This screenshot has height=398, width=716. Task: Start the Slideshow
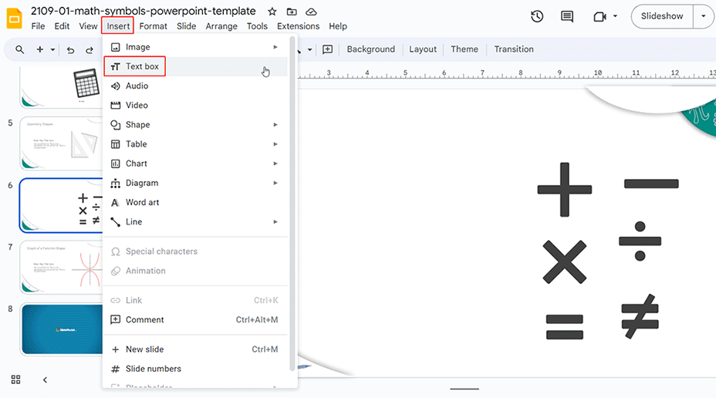pos(662,16)
